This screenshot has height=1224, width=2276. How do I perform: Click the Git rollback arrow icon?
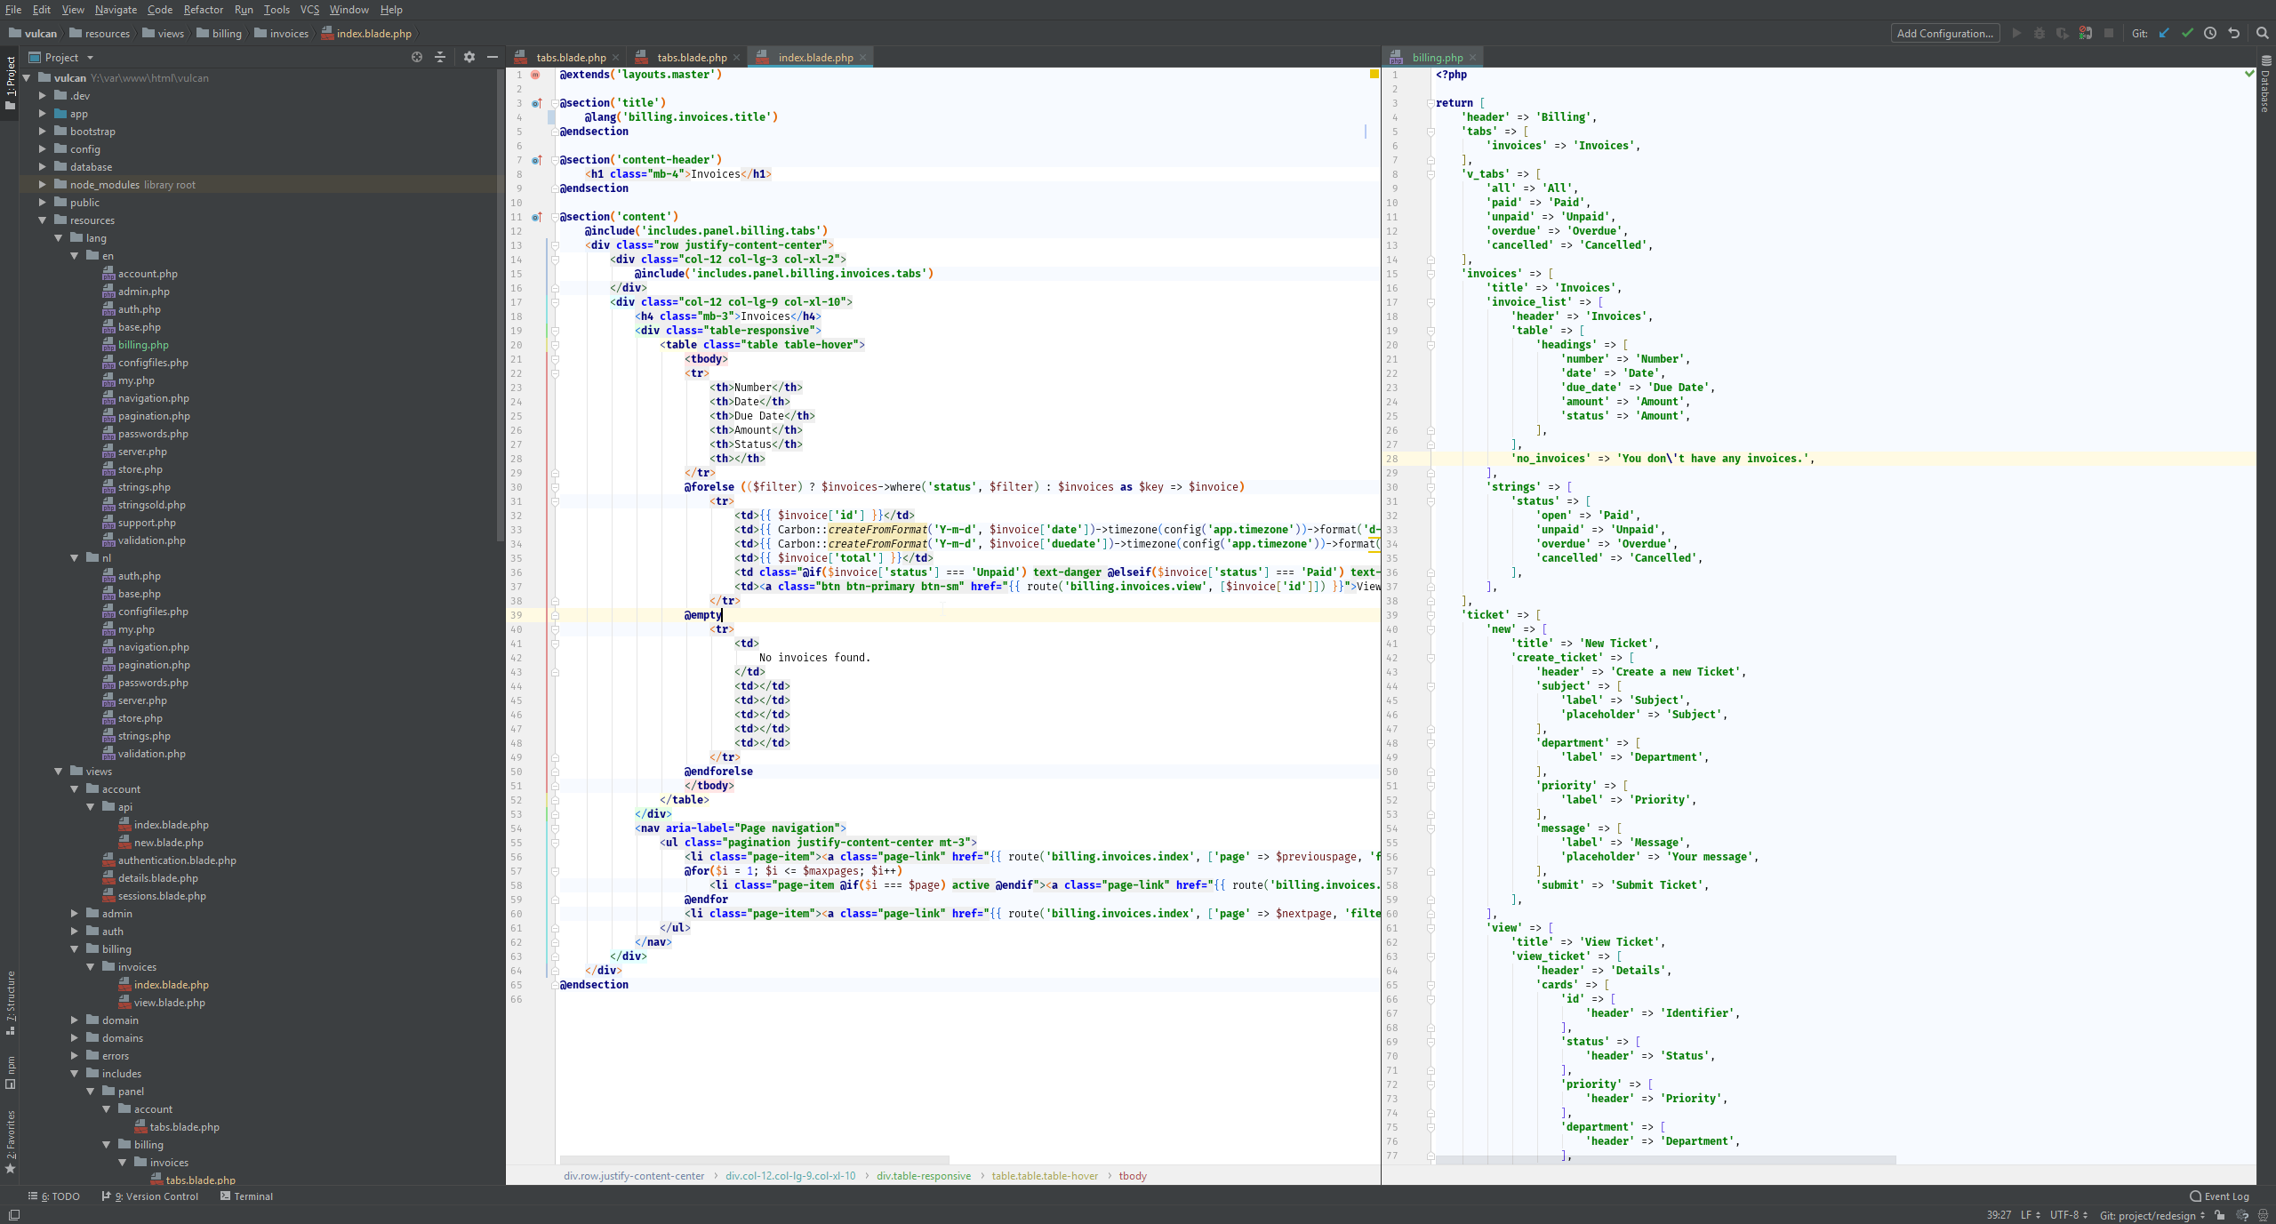pyautogui.click(x=2233, y=34)
